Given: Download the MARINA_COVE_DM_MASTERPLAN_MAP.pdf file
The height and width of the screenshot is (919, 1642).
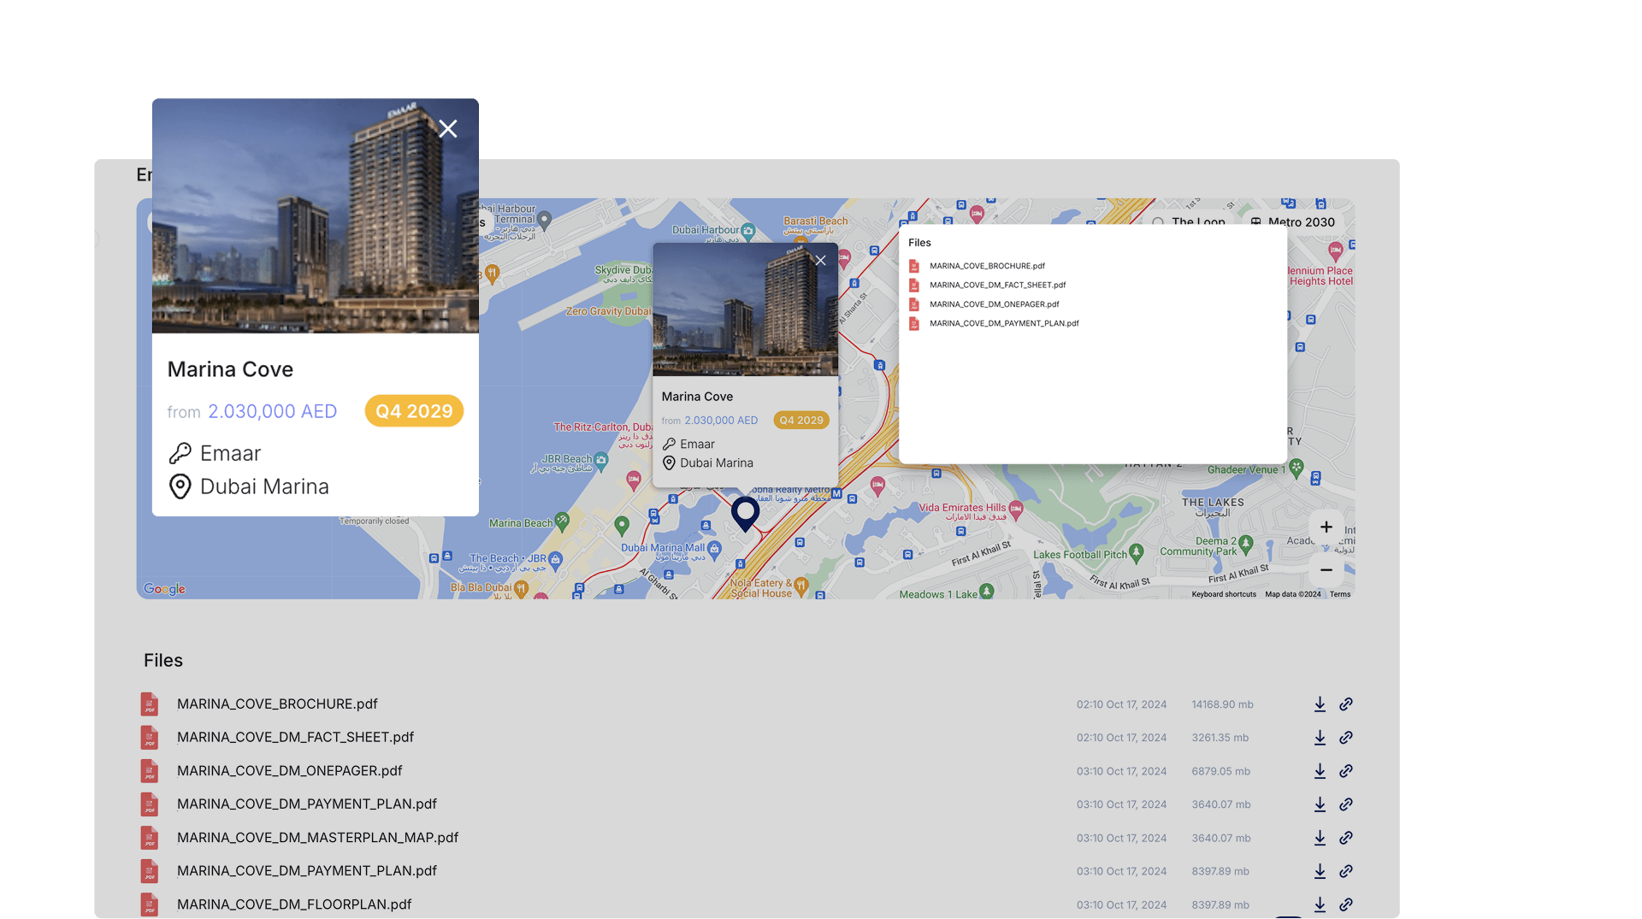Looking at the screenshot, I should (1320, 838).
